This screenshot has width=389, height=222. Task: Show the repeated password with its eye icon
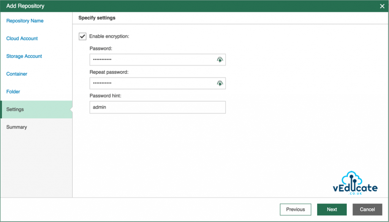point(220,83)
